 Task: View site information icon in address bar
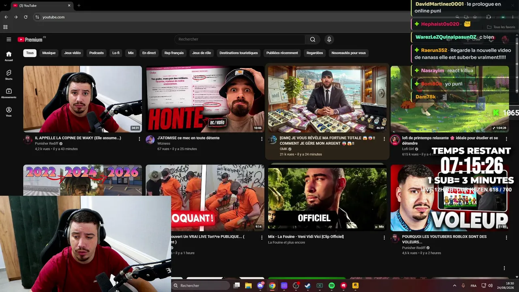pyautogui.click(x=37, y=17)
